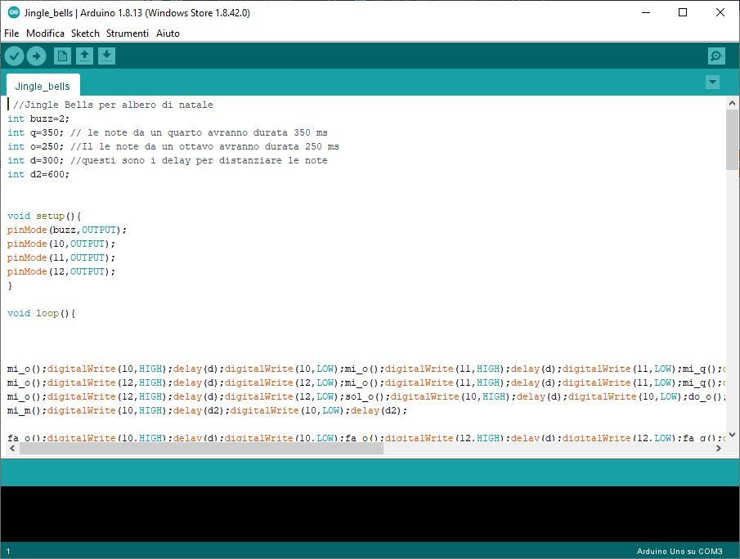This screenshot has height=559, width=740.
Task: Open the Serial Monitor magnifier icon
Action: pos(716,56)
